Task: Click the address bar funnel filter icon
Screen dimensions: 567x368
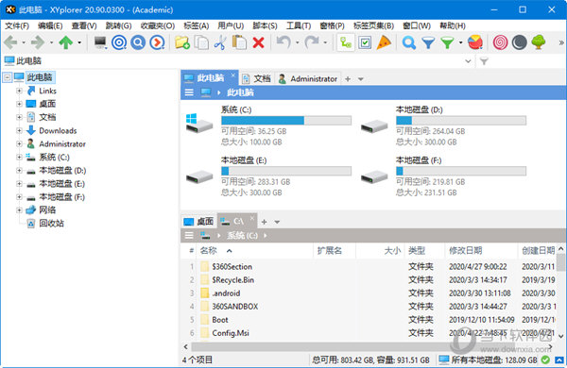Action: point(484,61)
